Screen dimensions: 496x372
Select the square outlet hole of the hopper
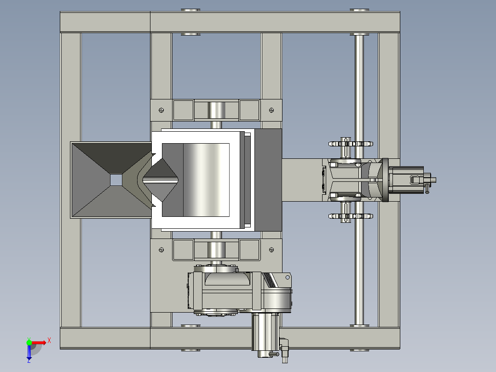coord(116,180)
